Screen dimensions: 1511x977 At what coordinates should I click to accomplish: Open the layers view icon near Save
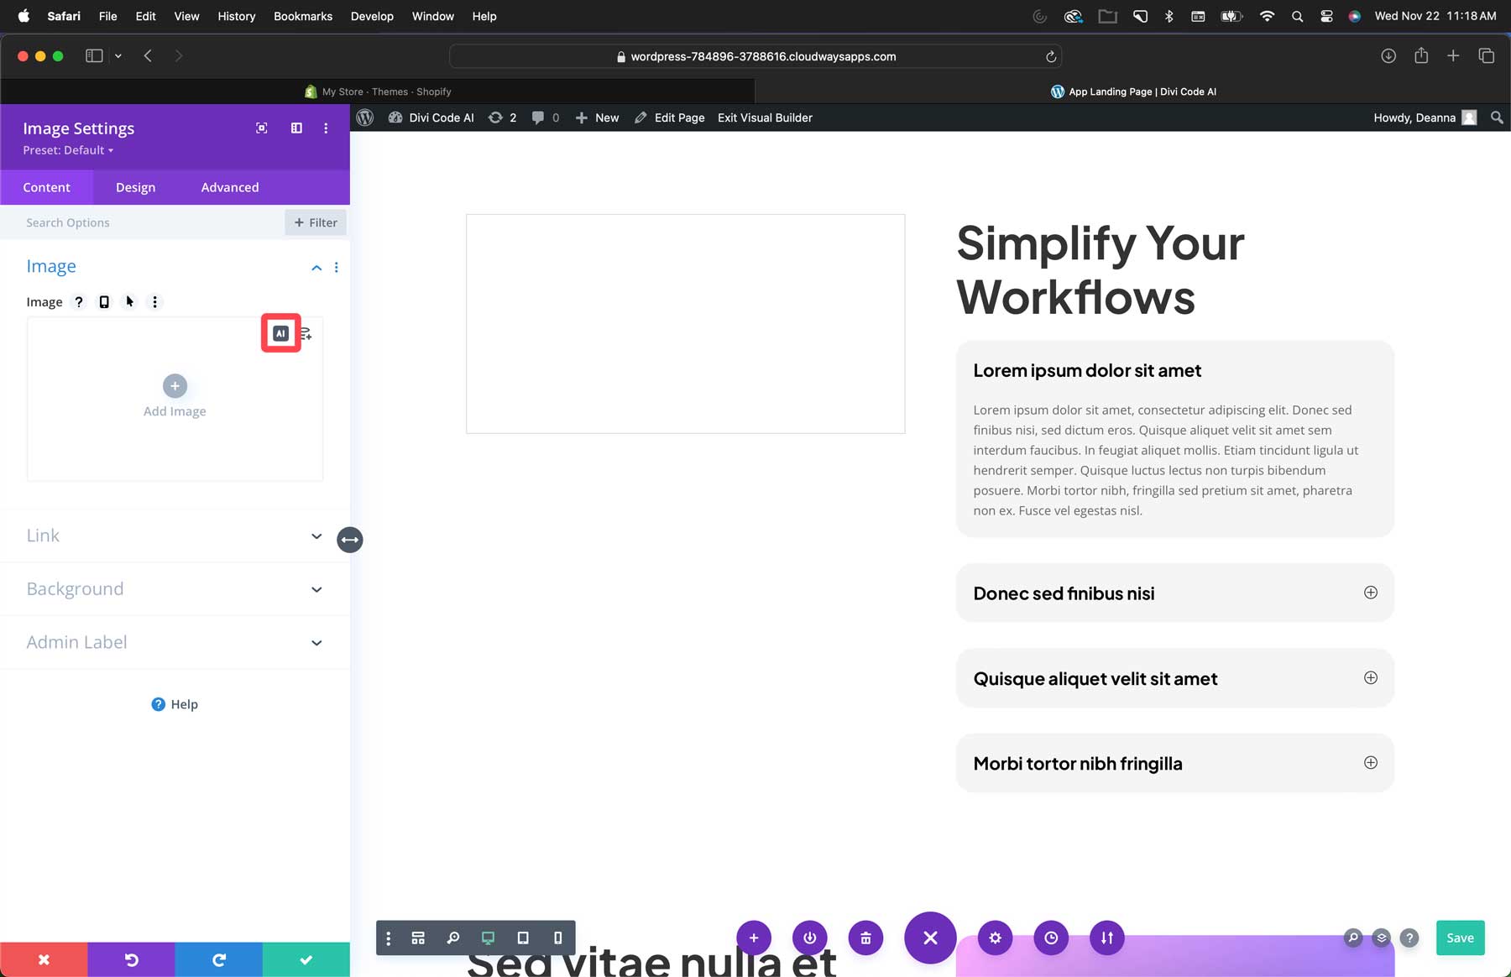pyautogui.click(x=1381, y=938)
